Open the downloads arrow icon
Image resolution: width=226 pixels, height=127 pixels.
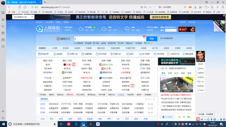click(x=195, y=7)
